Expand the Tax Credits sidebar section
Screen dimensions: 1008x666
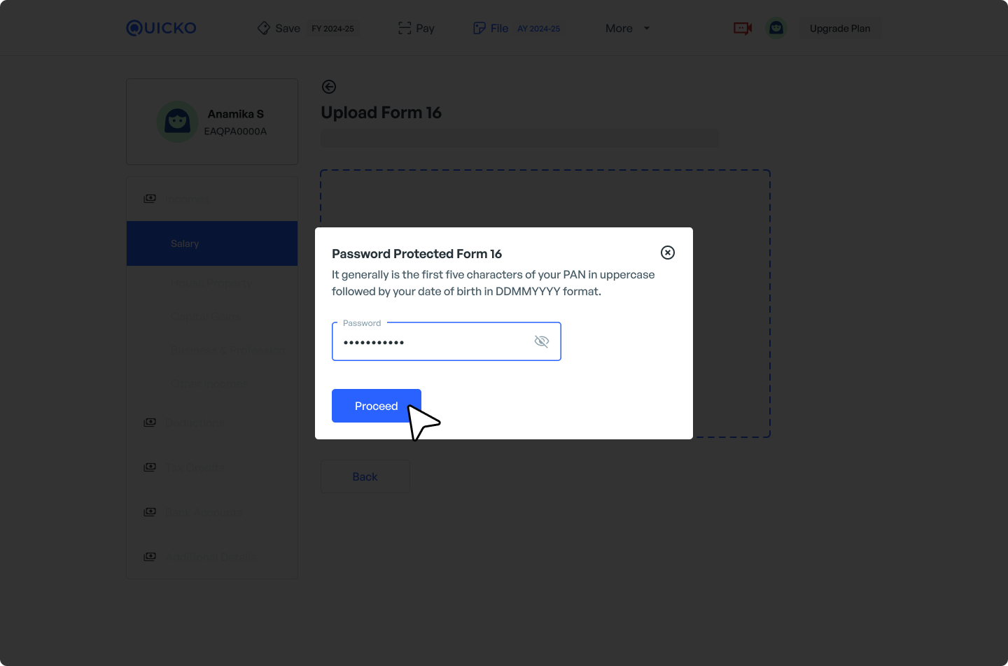pyautogui.click(x=196, y=467)
